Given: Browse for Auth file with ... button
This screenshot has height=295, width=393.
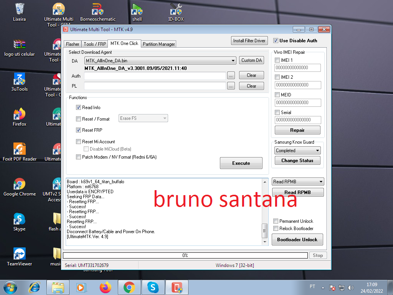Looking at the screenshot, I should [x=231, y=76].
